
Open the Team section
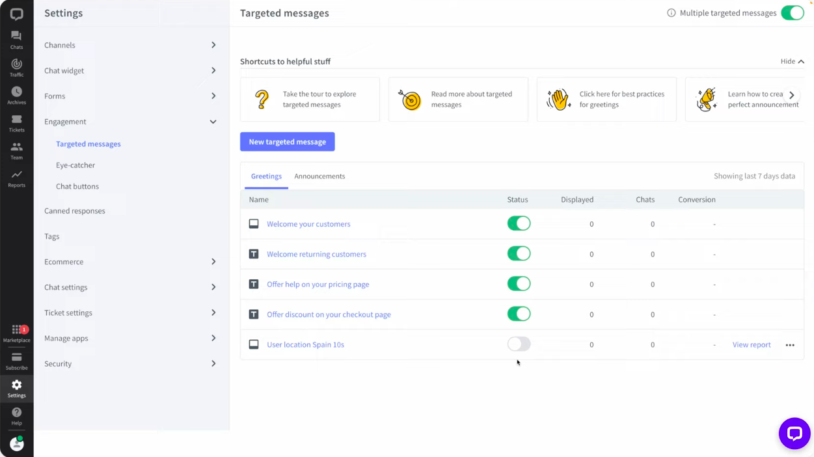[x=16, y=150]
